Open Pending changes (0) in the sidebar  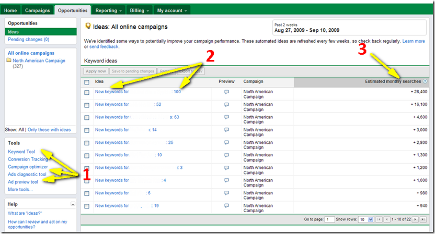29,39
